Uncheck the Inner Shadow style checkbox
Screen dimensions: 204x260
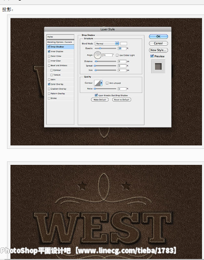tap(49, 51)
